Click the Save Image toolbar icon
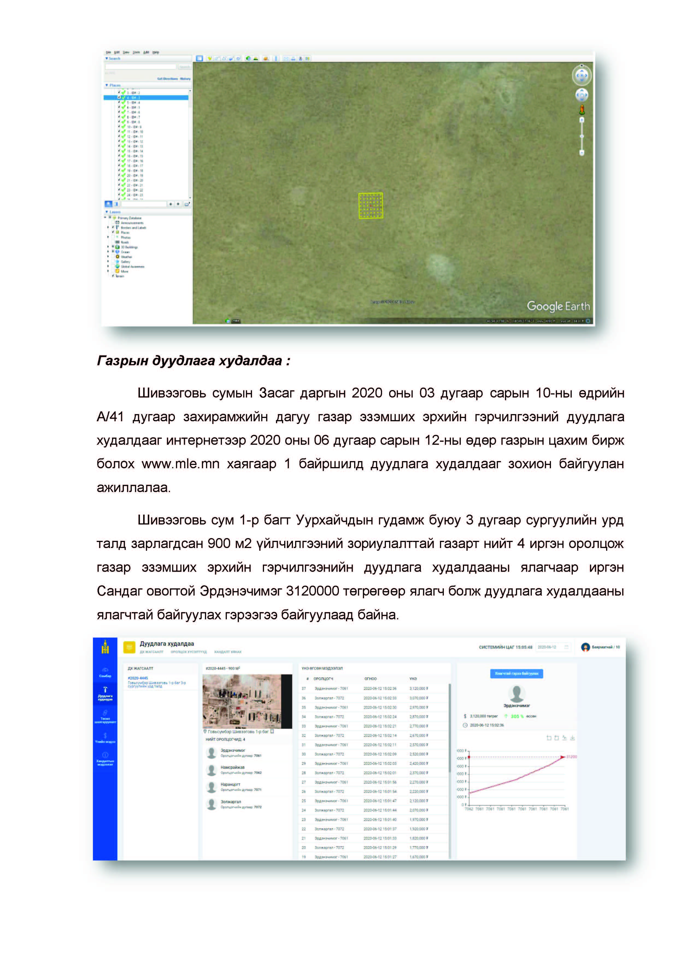Image resolution: width=678 pixels, height=958 pixels. tap(300, 58)
